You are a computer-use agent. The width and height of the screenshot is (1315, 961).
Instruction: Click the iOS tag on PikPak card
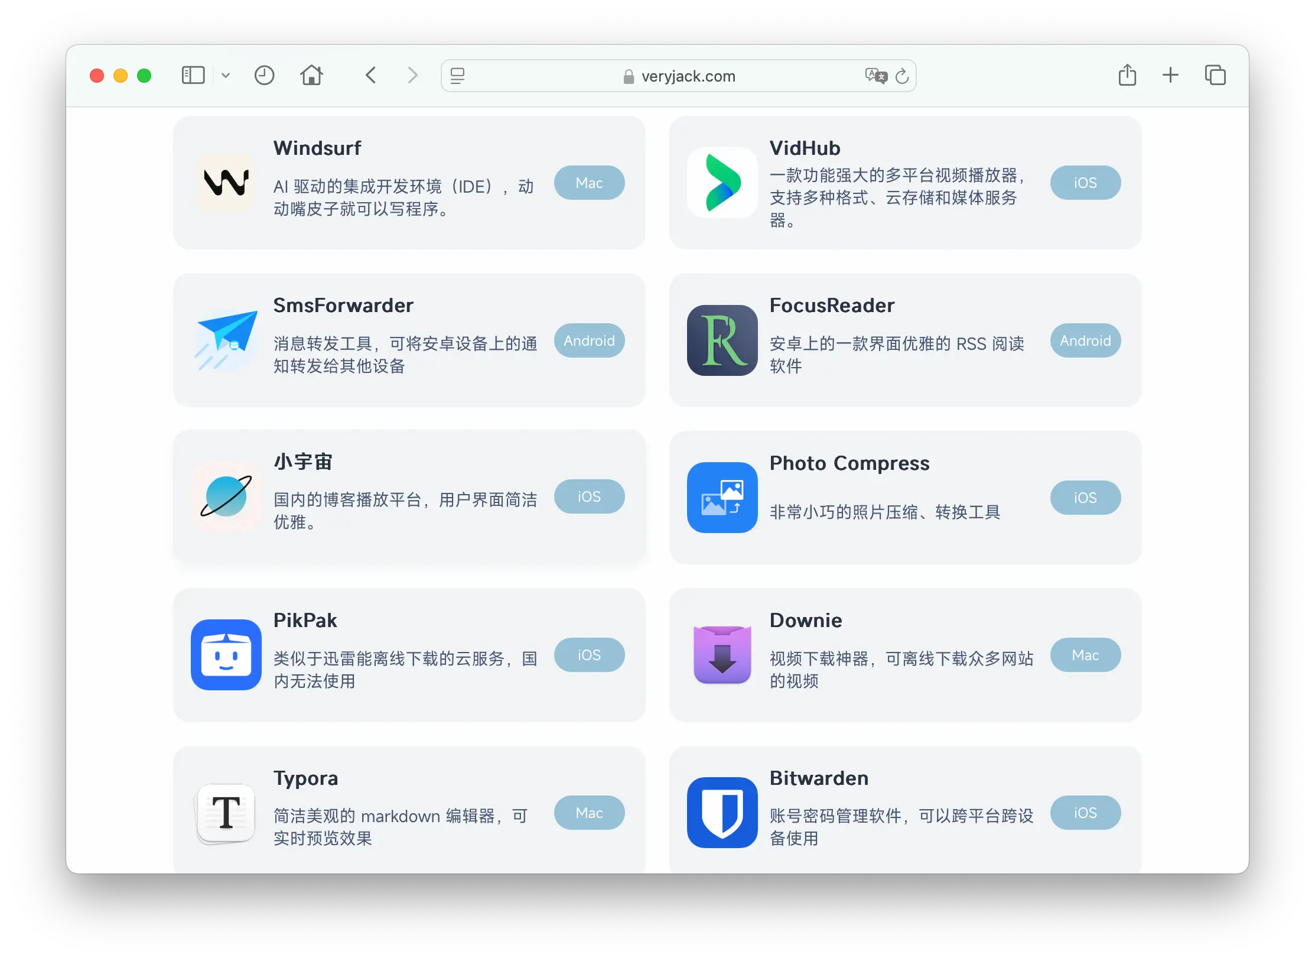point(589,655)
